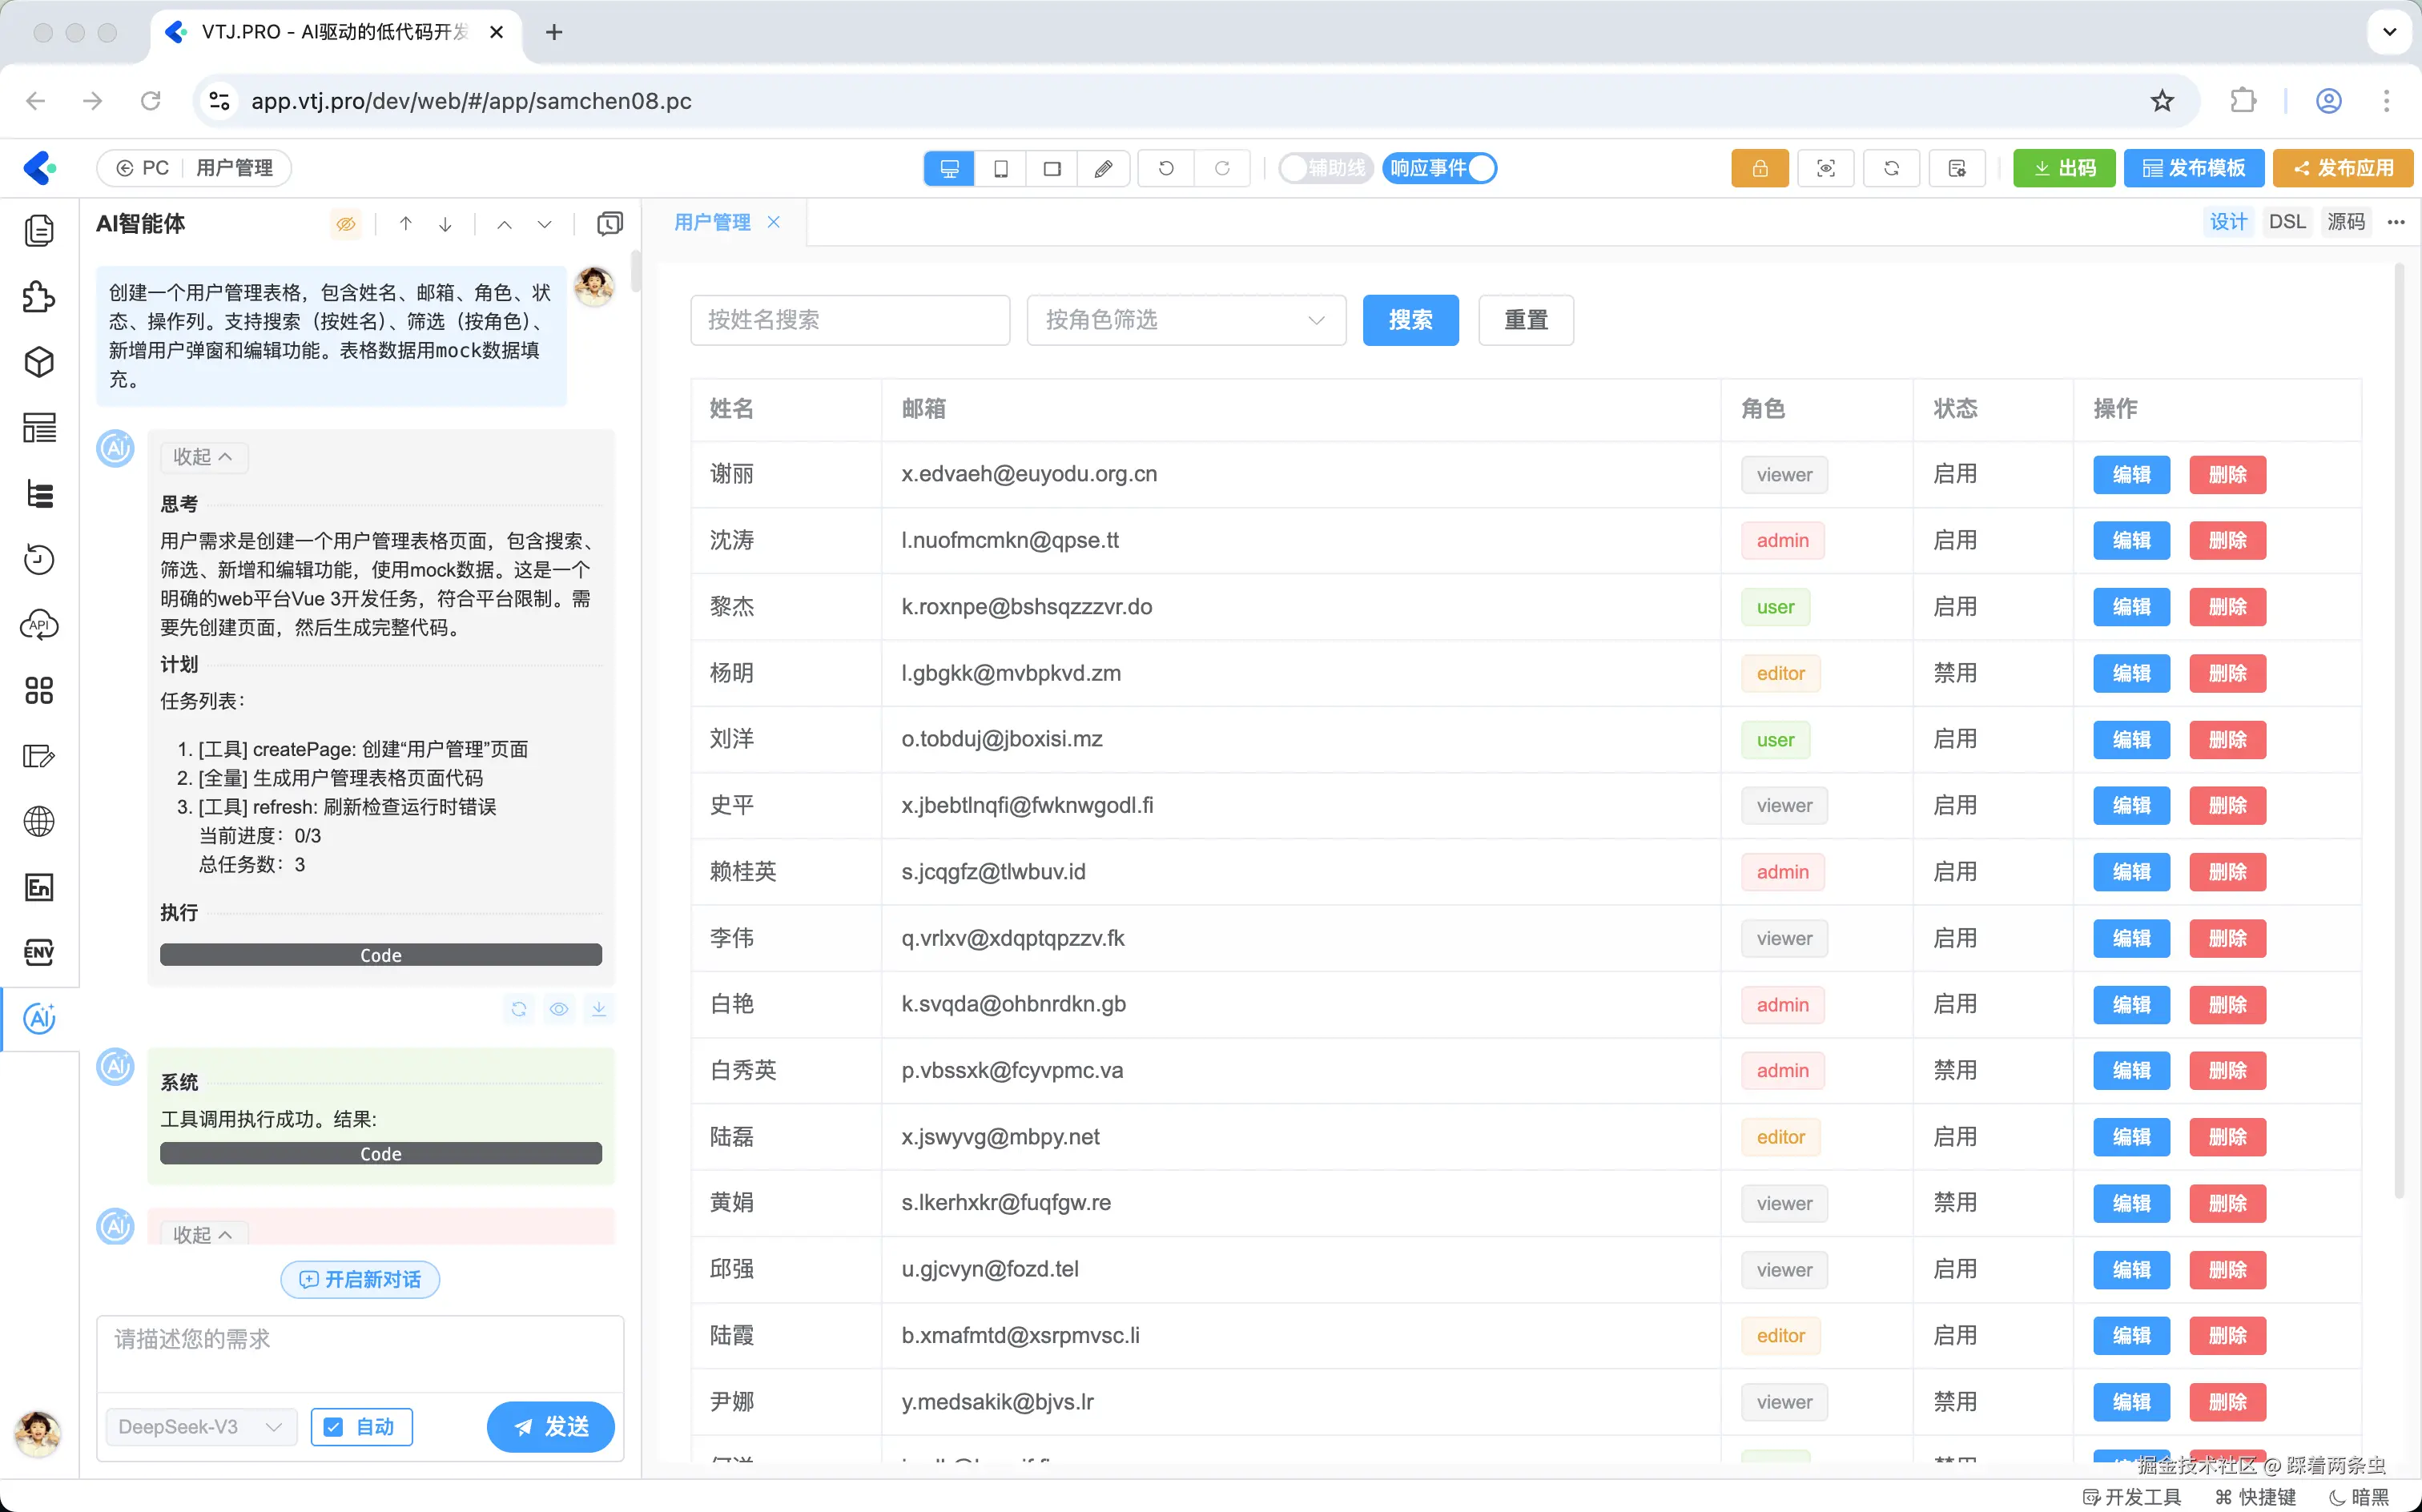The height and width of the screenshot is (1512, 2422).
Task: Toggle the 辅助线 switch
Action: pyautogui.click(x=1325, y=168)
